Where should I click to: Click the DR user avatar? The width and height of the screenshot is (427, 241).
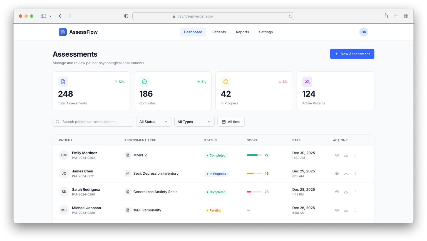click(363, 32)
